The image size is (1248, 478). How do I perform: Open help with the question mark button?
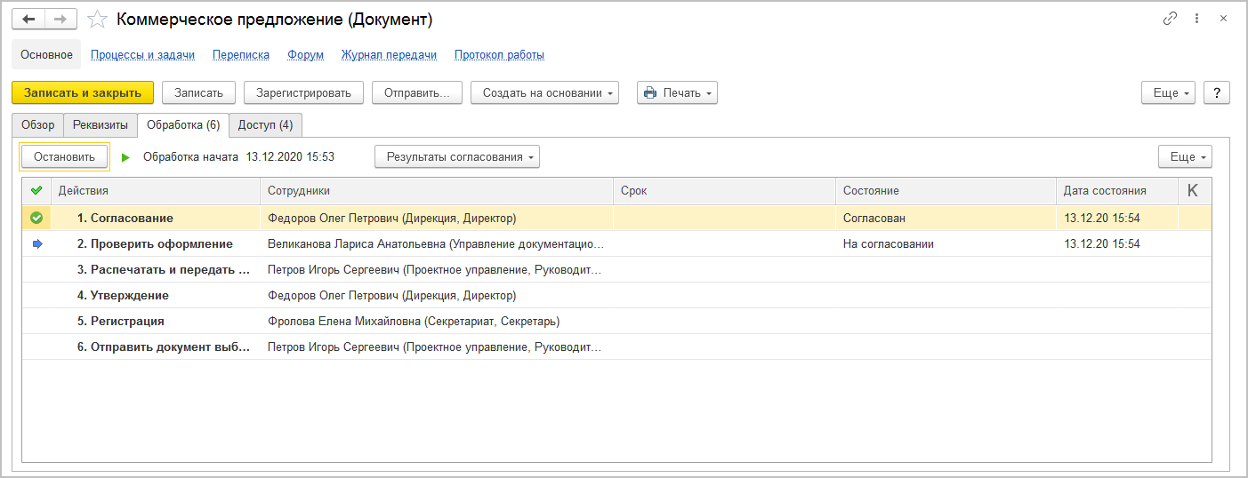(x=1216, y=92)
